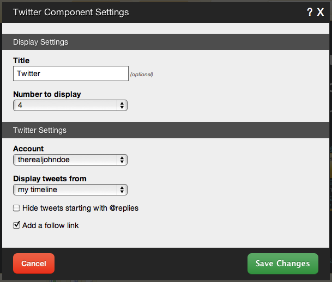Click the green Save Changes button
332x282 pixels.
click(282, 263)
